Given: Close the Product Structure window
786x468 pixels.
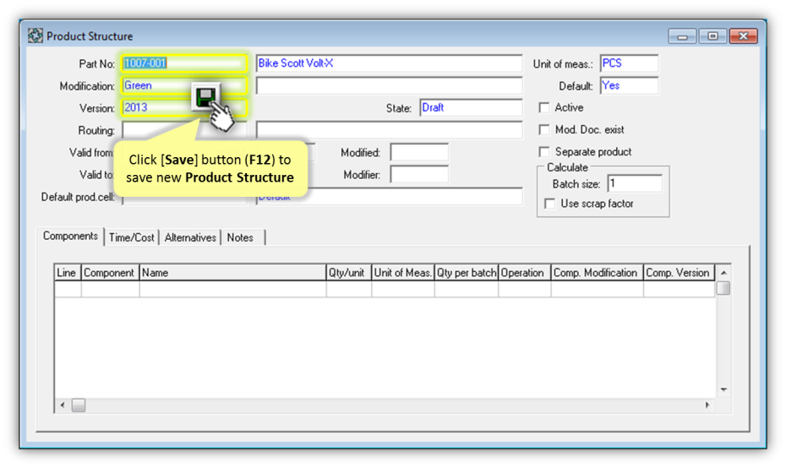Looking at the screenshot, I should [x=744, y=36].
